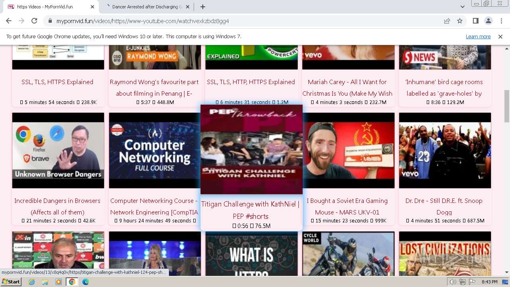Click the 8:43 PM clock
The height and width of the screenshot is (287, 510).
point(489,282)
